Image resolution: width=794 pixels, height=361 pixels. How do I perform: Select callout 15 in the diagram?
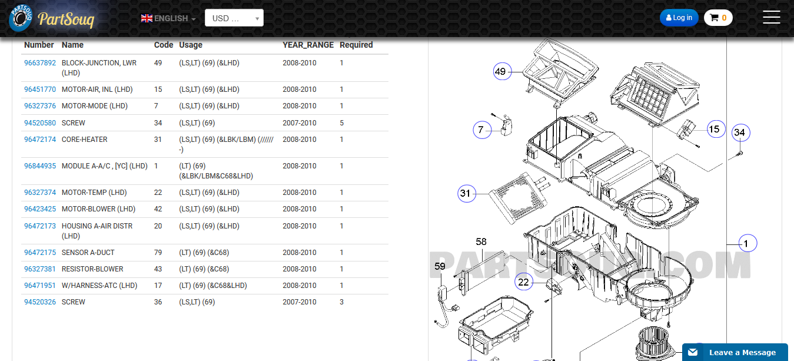tap(715, 130)
